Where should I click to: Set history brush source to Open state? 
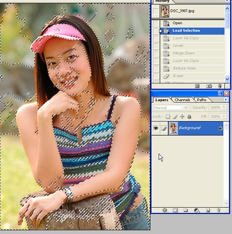tap(156, 23)
